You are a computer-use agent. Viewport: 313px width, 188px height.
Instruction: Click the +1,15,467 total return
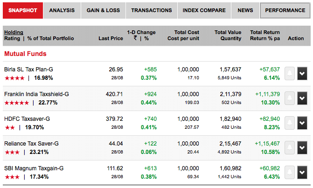267,144
